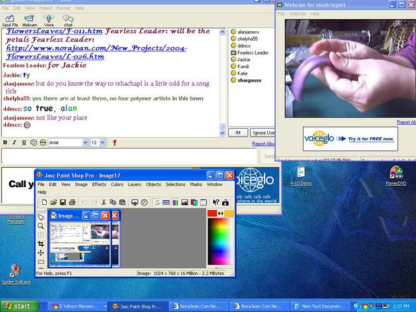Open the Selections menu

coord(175,185)
